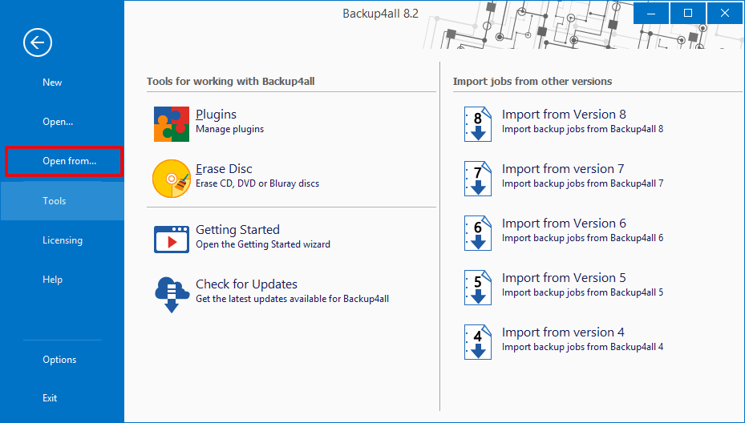This screenshot has height=423, width=745.
Task: Click the Erase Disc icon
Action: (x=171, y=178)
